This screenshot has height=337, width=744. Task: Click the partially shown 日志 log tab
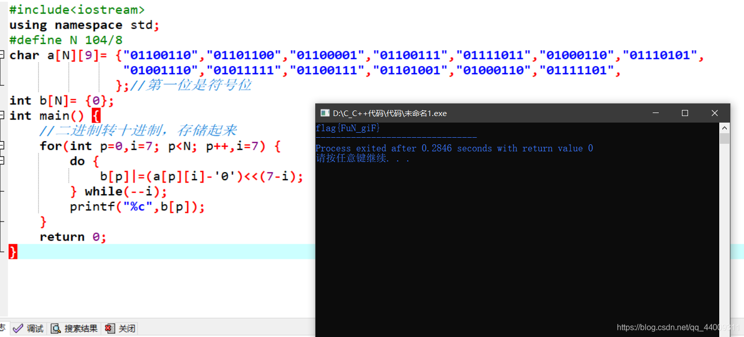3,328
